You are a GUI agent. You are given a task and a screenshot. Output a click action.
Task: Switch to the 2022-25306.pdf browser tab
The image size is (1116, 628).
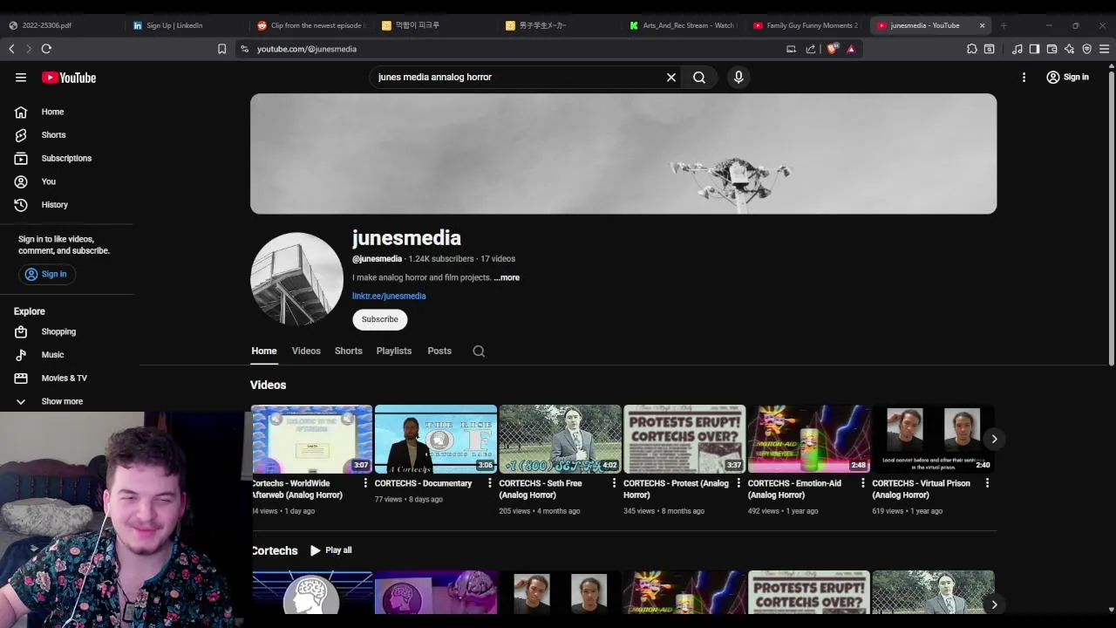[x=61, y=25]
